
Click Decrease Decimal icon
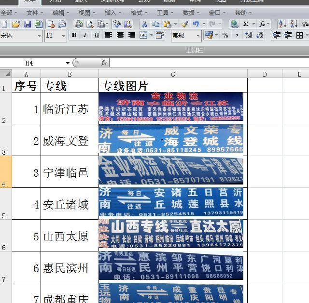(x=260, y=35)
